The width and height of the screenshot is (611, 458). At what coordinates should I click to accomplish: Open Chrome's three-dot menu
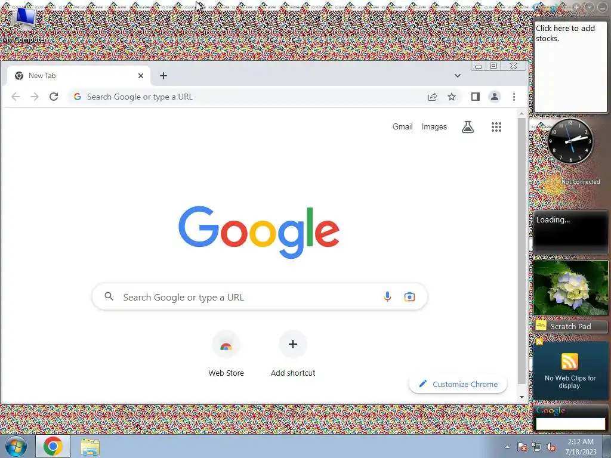[x=514, y=97]
